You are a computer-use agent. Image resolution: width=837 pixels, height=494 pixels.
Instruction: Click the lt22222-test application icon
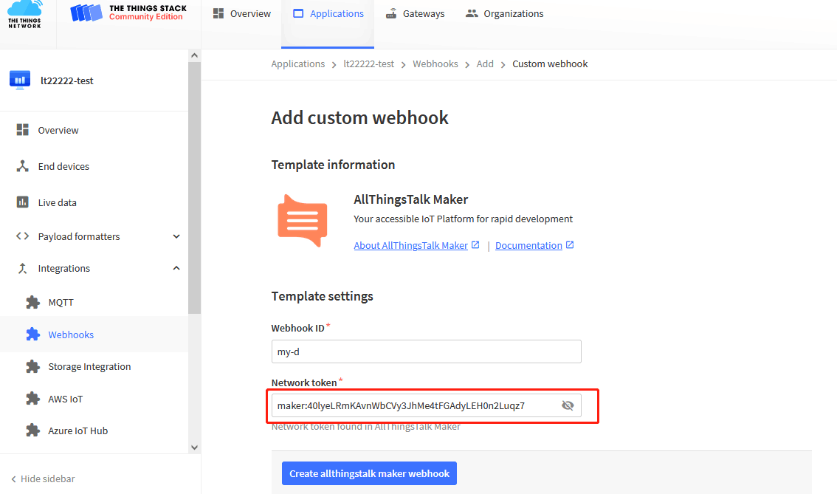pyautogui.click(x=20, y=80)
